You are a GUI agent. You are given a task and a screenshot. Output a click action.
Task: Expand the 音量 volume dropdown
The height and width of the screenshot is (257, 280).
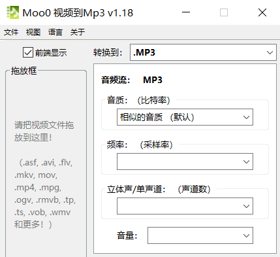(200, 235)
